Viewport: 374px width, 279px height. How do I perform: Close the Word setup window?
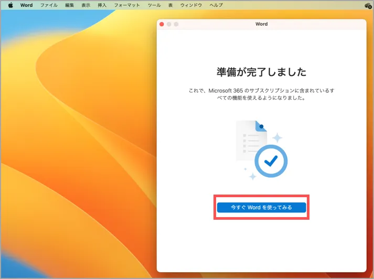(x=162, y=24)
